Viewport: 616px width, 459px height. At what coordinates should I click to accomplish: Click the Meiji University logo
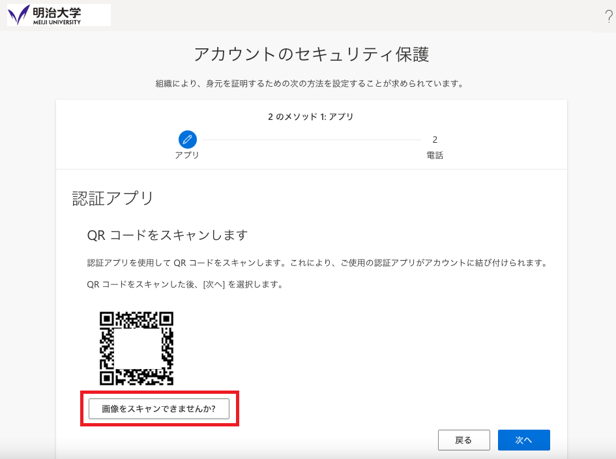(59, 15)
